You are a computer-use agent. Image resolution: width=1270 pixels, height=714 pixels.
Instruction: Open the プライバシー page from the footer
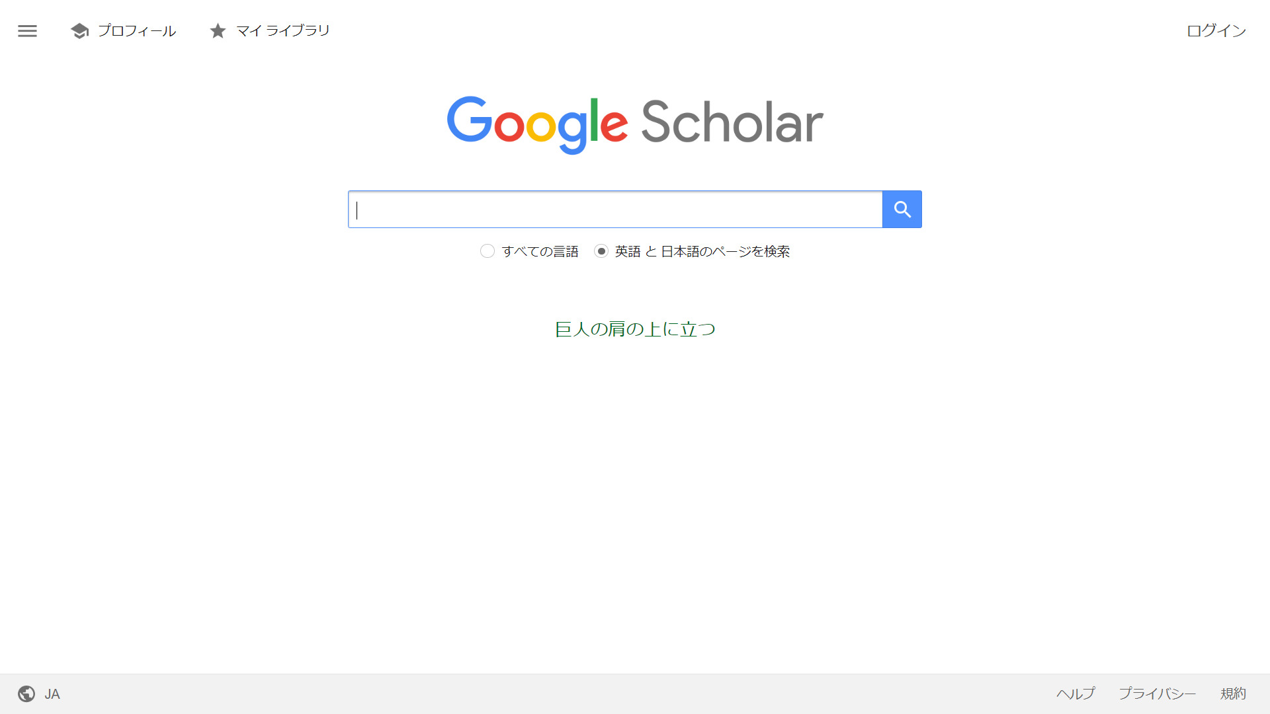pos(1158,694)
